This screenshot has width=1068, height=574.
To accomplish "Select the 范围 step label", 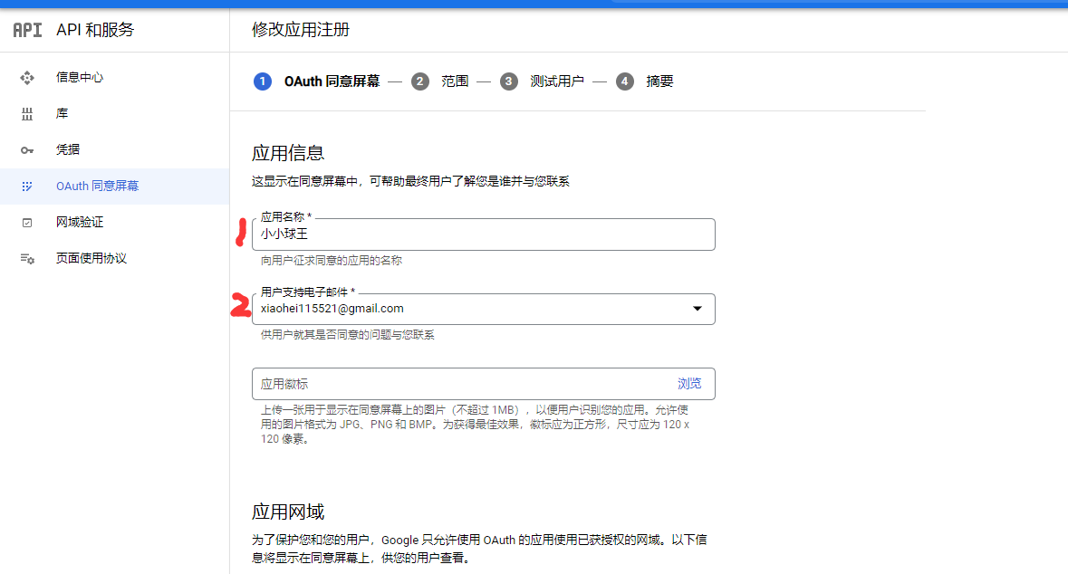I will tap(455, 81).
